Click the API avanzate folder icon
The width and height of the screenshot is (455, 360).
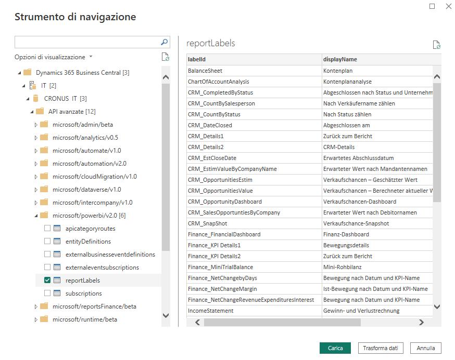tap(40, 111)
